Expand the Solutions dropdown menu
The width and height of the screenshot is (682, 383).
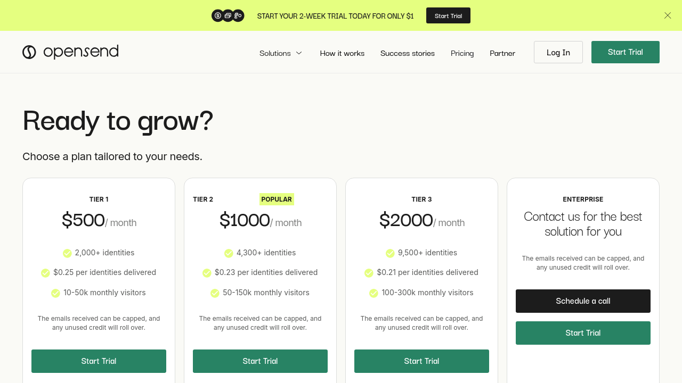pos(275,53)
